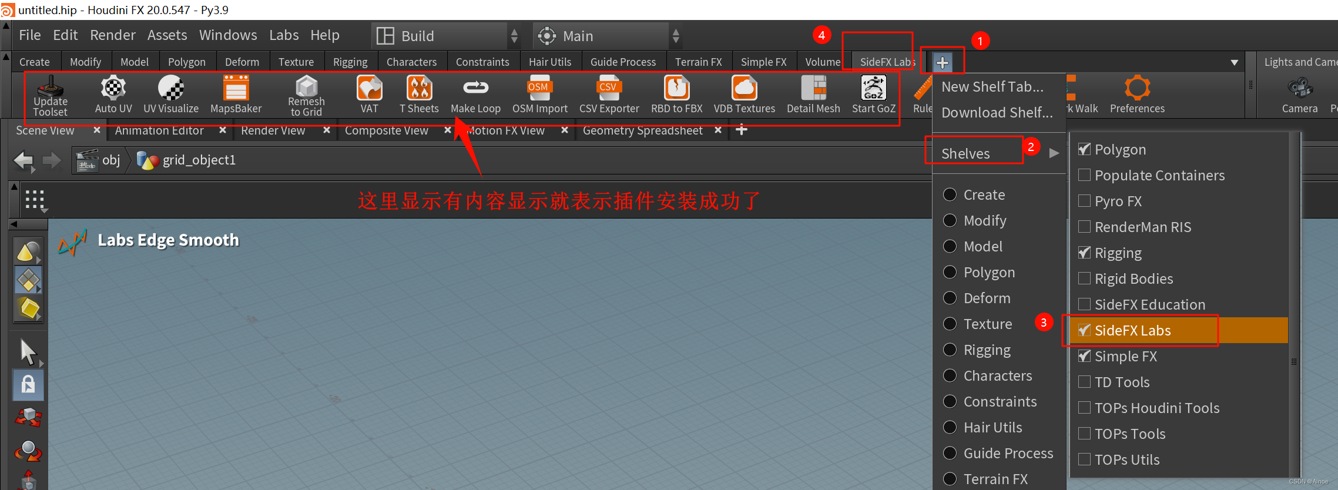Select the Remesh to Grid tool
The width and height of the screenshot is (1338, 490).
pos(306,95)
